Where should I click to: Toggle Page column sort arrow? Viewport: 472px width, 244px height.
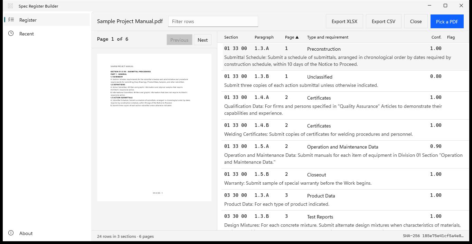[297, 37]
